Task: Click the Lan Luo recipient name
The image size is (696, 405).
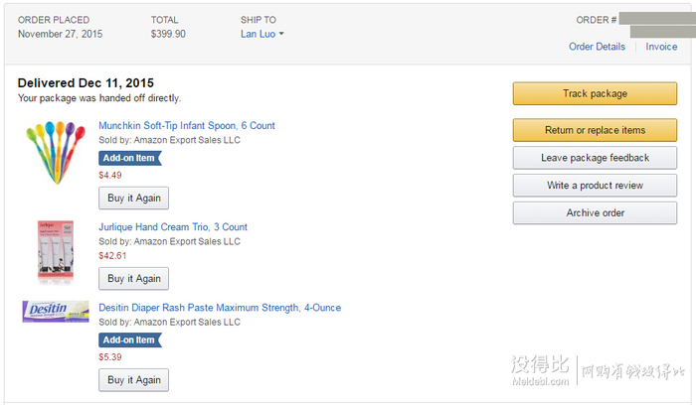Action: tap(258, 34)
